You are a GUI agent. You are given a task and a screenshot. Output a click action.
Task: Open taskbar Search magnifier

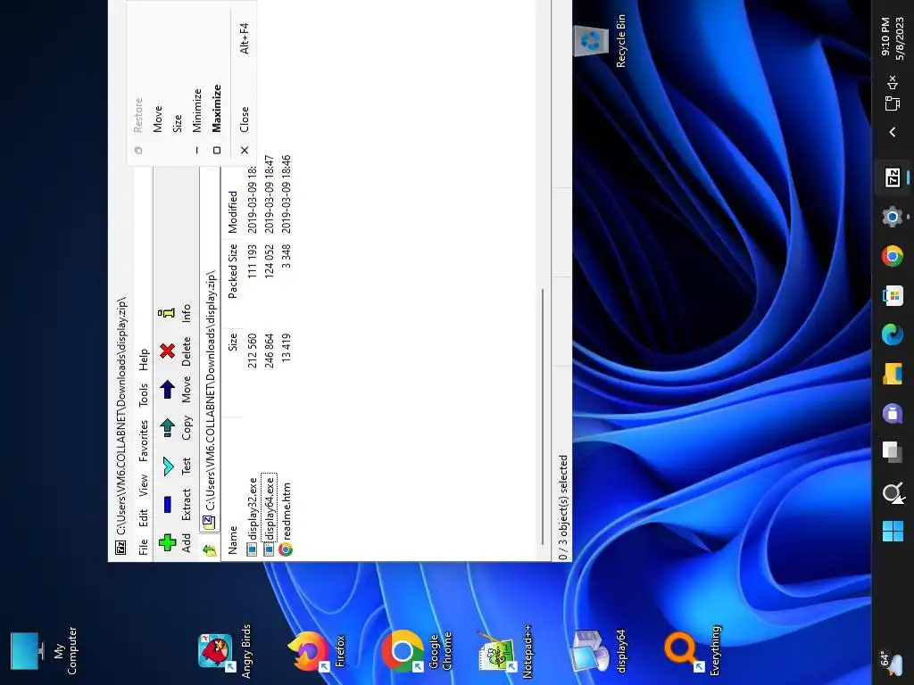[893, 492]
